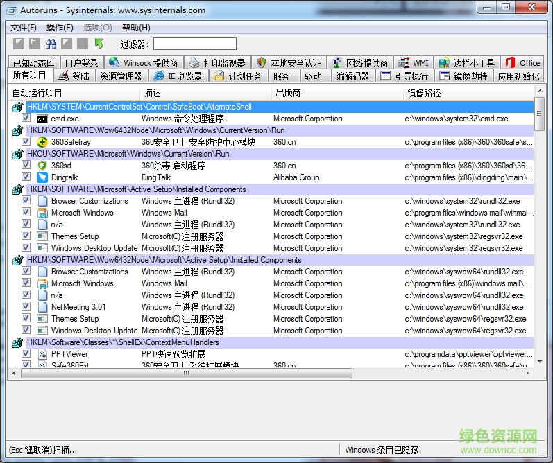Open the Office tab with red icon
This screenshot has width=553, height=463.
click(522, 62)
